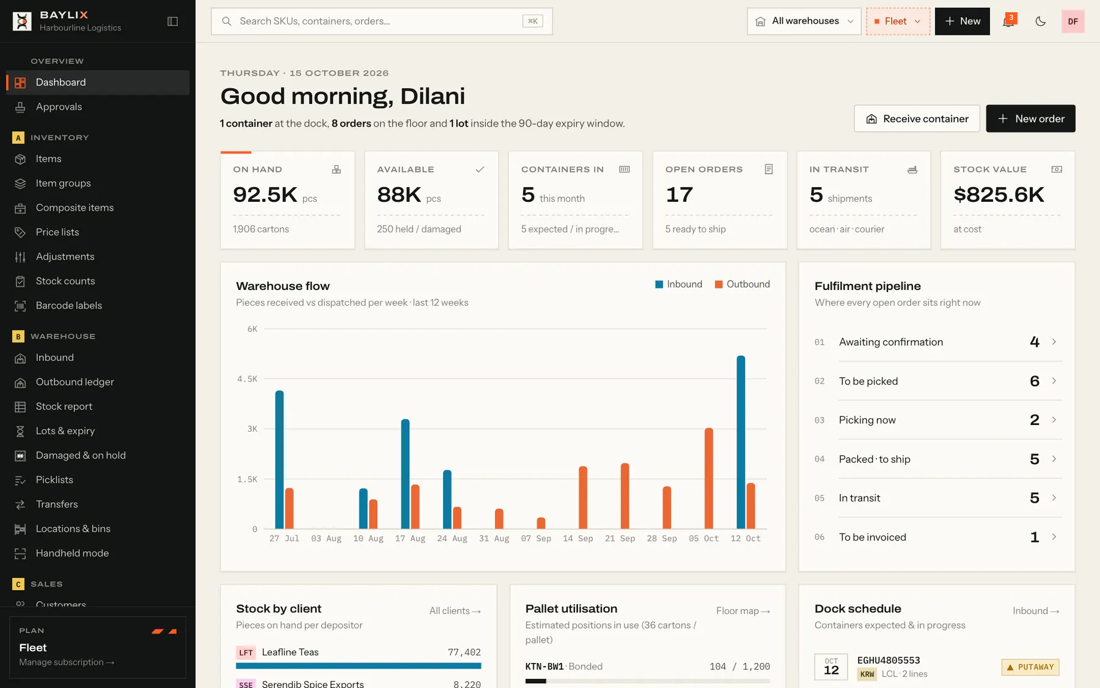
Task: Focus the Search SKUs input field
Action: coord(382,21)
